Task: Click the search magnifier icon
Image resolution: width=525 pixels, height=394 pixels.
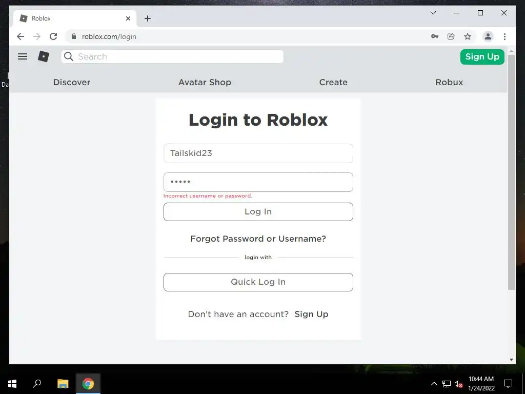Action: point(69,56)
